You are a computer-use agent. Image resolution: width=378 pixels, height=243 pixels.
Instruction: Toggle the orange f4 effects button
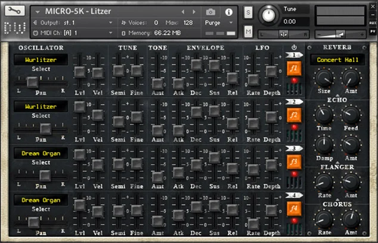[x=294, y=208]
